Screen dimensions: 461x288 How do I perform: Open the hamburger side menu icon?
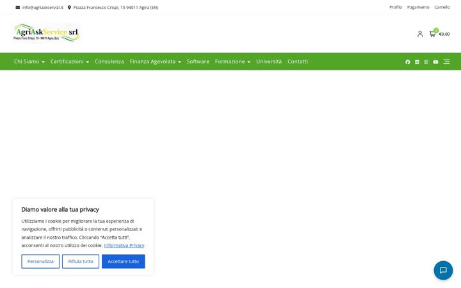tap(447, 61)
